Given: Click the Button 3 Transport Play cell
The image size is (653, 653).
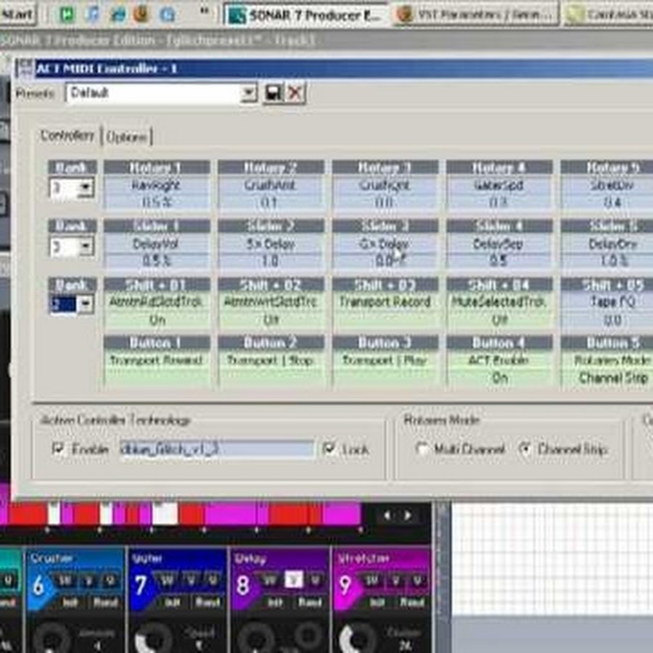Looking at the screenshot, I should click(385, 368).
